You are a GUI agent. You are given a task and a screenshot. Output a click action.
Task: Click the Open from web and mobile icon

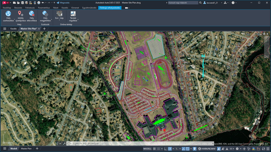(30, 3)
